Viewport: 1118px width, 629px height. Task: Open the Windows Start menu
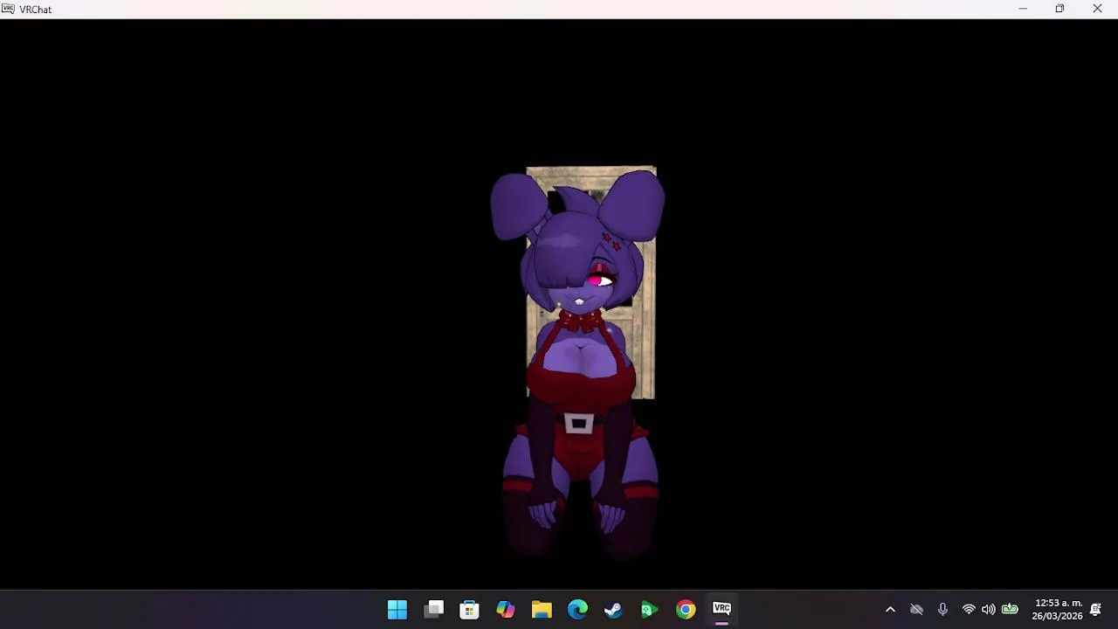397,609
